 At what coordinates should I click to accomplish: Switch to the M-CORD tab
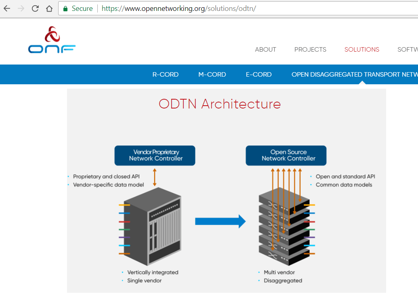pyautogui.click(x=212, y=74)
